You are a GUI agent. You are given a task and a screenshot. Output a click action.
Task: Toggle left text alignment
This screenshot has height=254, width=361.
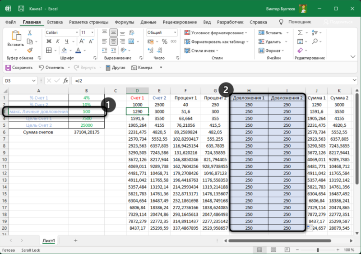pyautogui.click(x=105, y=42)
